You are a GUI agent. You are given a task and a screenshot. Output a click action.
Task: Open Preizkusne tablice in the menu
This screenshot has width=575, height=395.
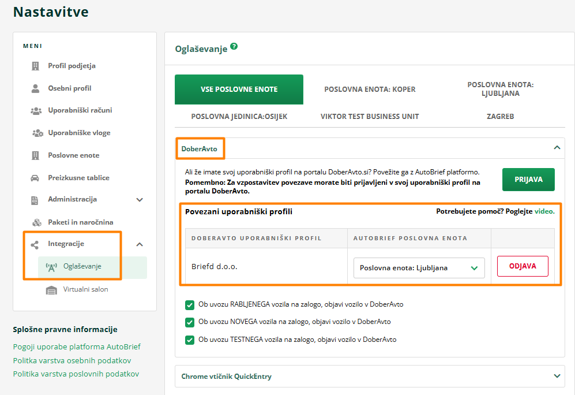coord(79,178)
